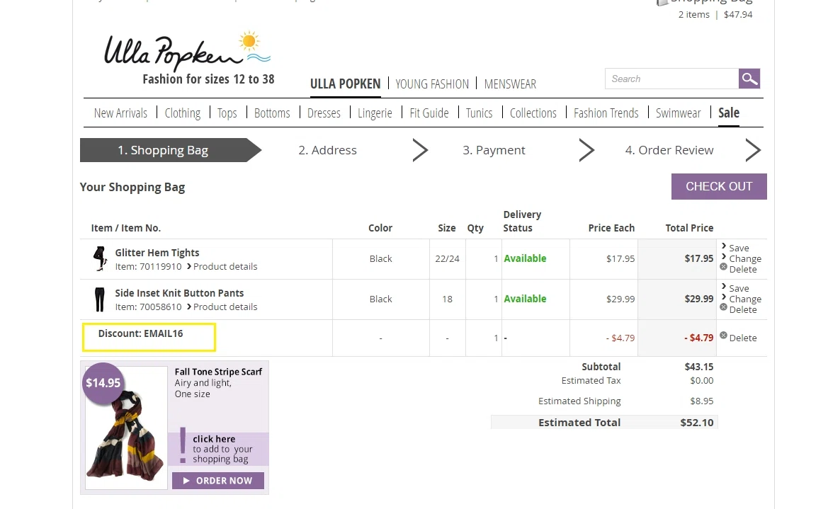Click the Estimated Total $52.10 value
Viewport: 828px width, 509px height.
[x=696, y=423]
